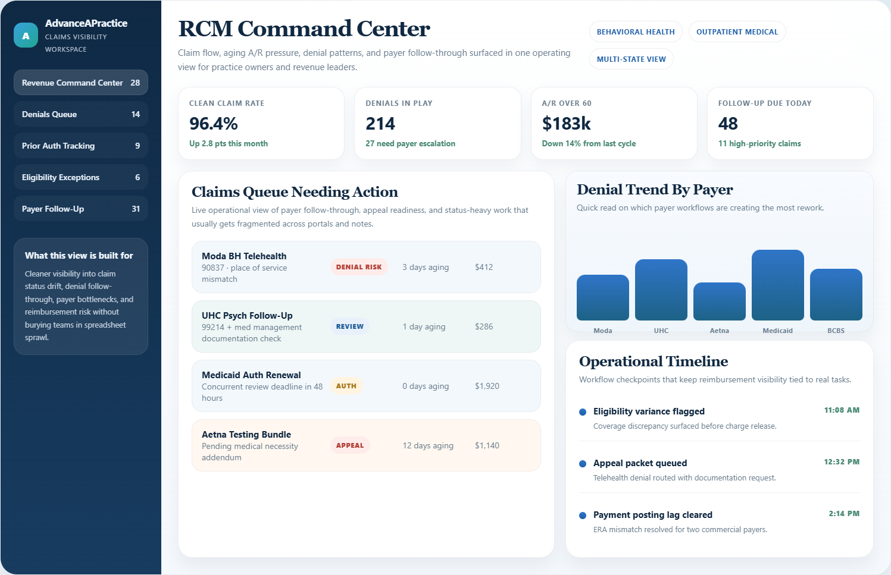891x575 pixels.
Task: Click the APPEAL badge on Aetna Testing Bundle
Action: tap(350, 445)
